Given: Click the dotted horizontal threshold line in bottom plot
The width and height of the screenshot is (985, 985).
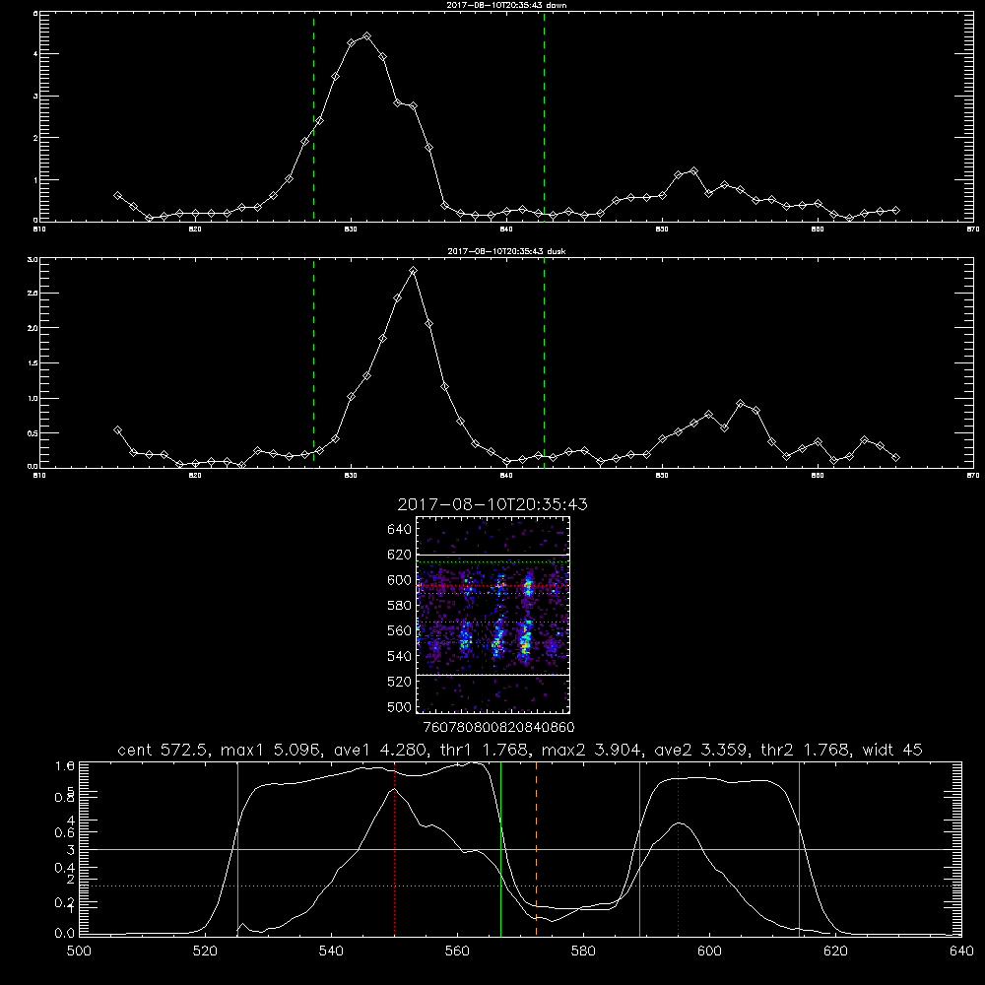Looking at the screenshot, I should [519, 886].
